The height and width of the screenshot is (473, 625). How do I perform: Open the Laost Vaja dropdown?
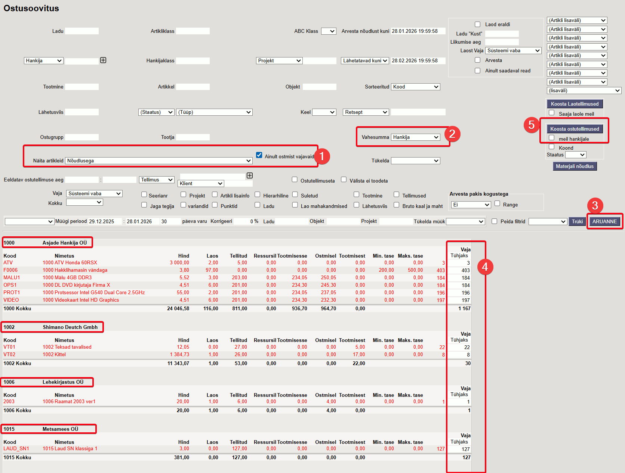point(514,51)
